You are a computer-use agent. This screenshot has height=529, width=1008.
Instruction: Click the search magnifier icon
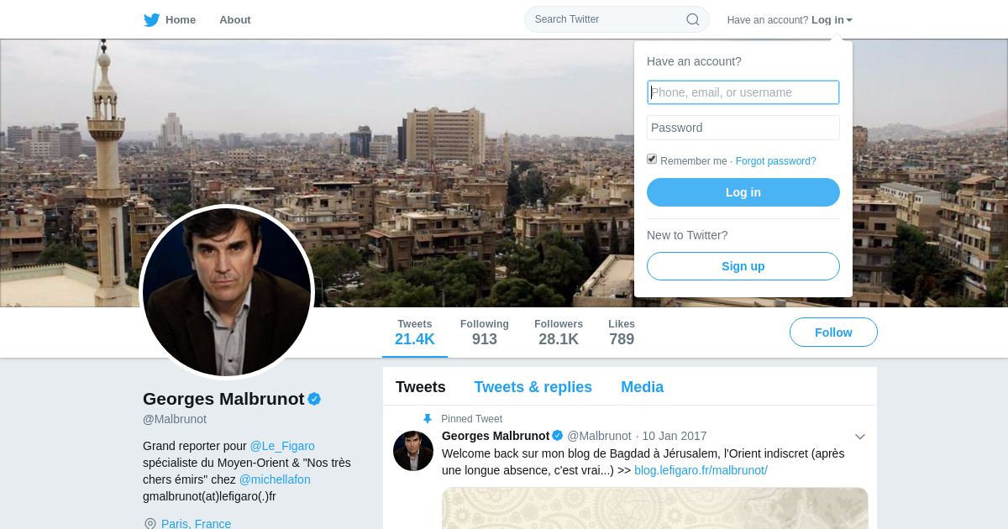tap(693, 19)
